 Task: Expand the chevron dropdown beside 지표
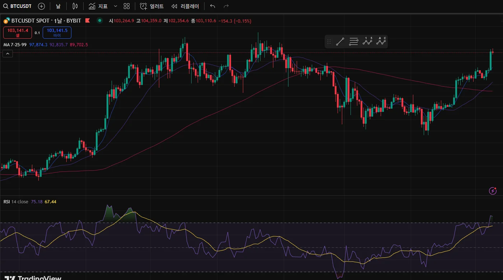115,6
